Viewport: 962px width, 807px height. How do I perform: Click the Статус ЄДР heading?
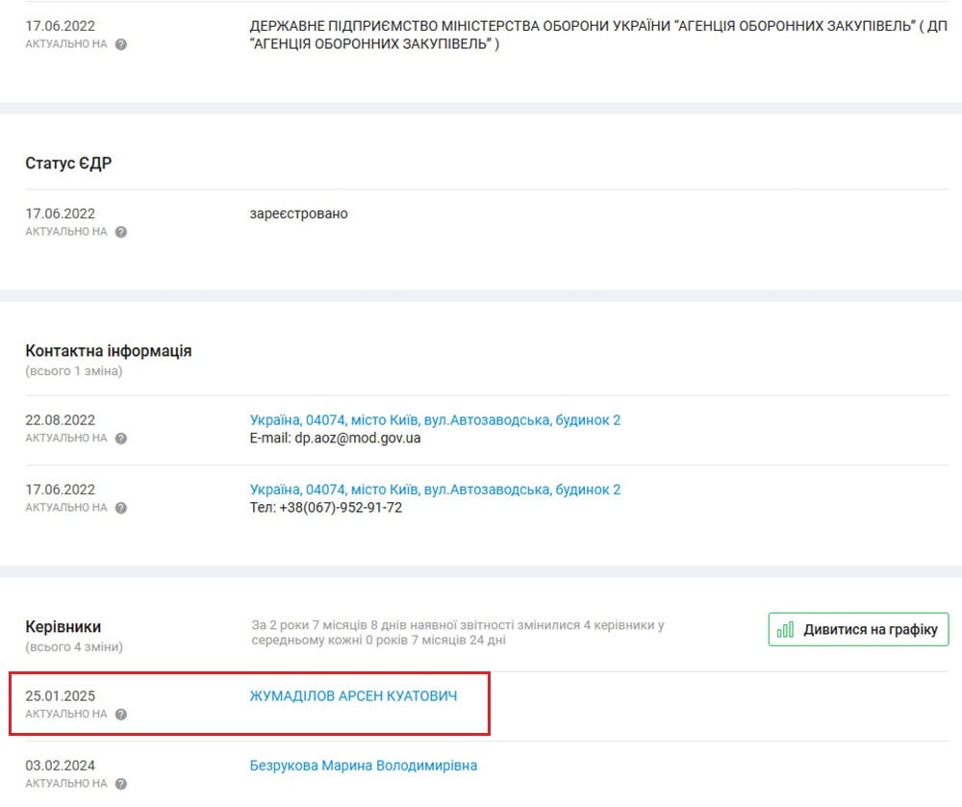(68, 164)
